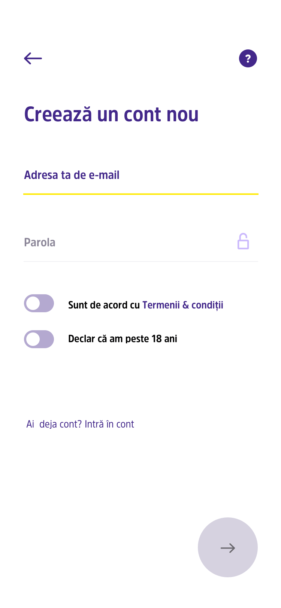
Task: Click Ai deja cont? Intră în cont
Action: pos(80,424)
